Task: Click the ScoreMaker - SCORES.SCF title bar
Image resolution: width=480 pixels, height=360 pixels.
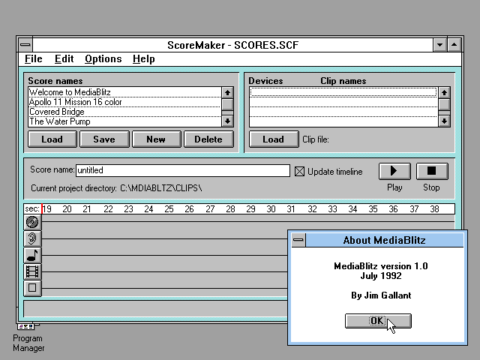Action: [232, 45]
